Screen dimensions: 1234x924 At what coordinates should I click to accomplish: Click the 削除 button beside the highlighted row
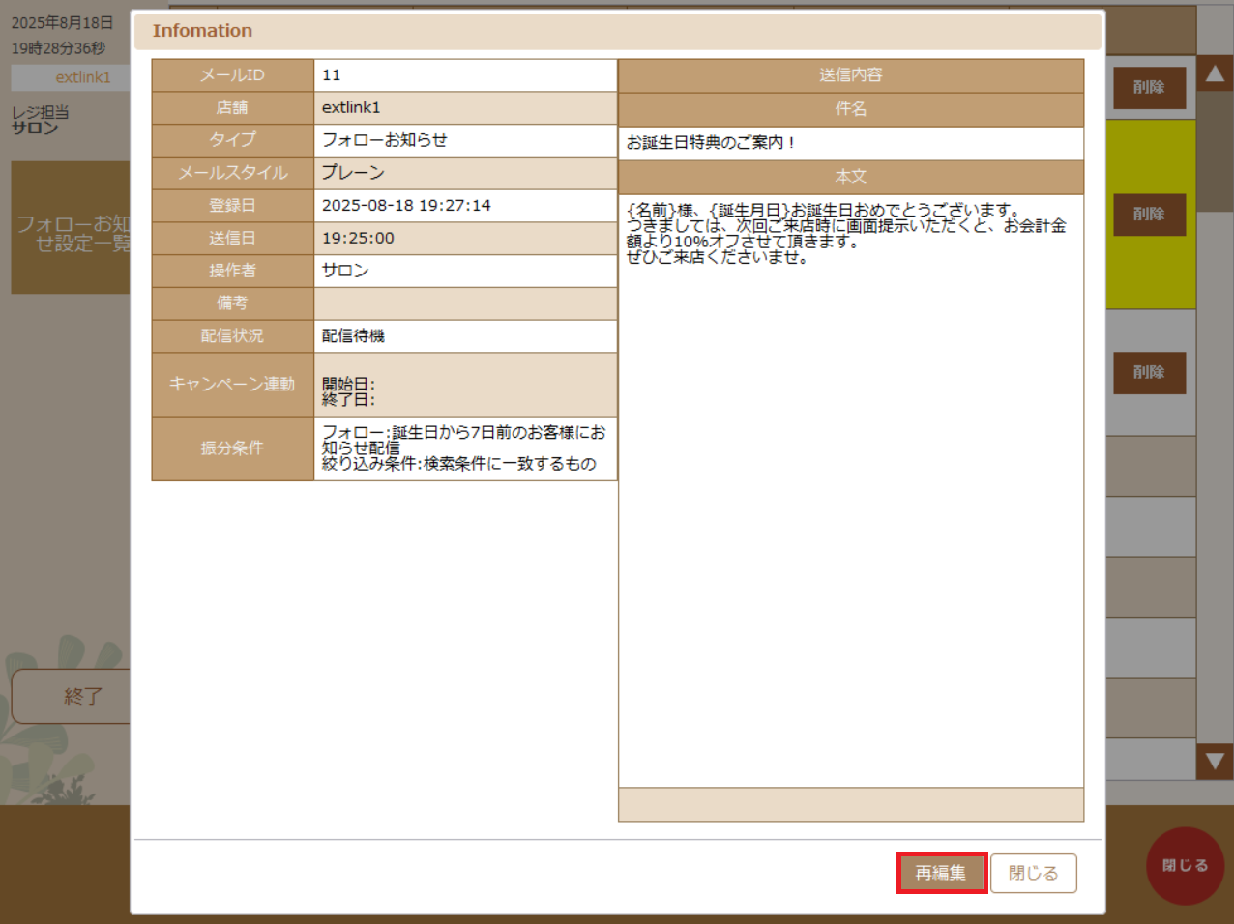click(x=1149, y=215)
